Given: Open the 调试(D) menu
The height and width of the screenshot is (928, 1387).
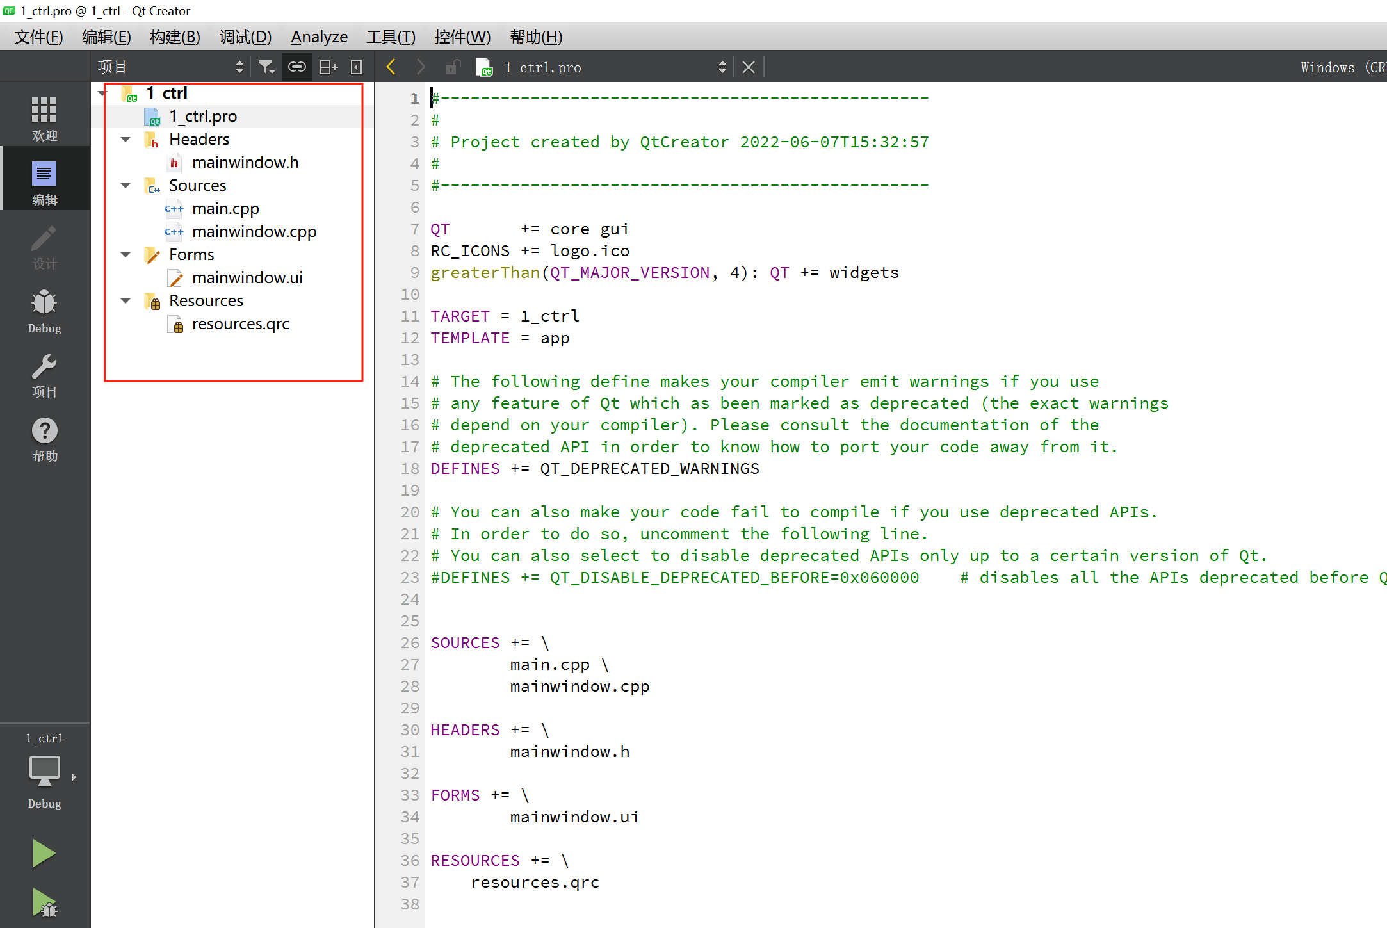Looking at the screenshot, I should [245, 37].
